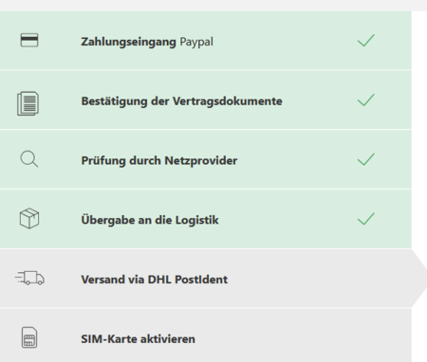Screen dimensions: 427x362
Task: Open SIM-Karte aktivieren step
Action: tap(206, 335)
